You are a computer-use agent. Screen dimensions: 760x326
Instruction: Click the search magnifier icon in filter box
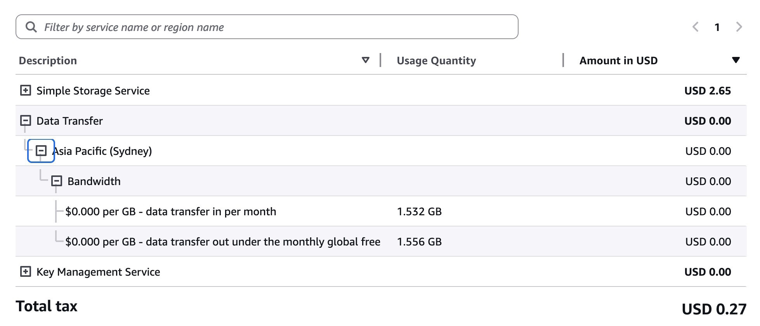tap(31, 27)
